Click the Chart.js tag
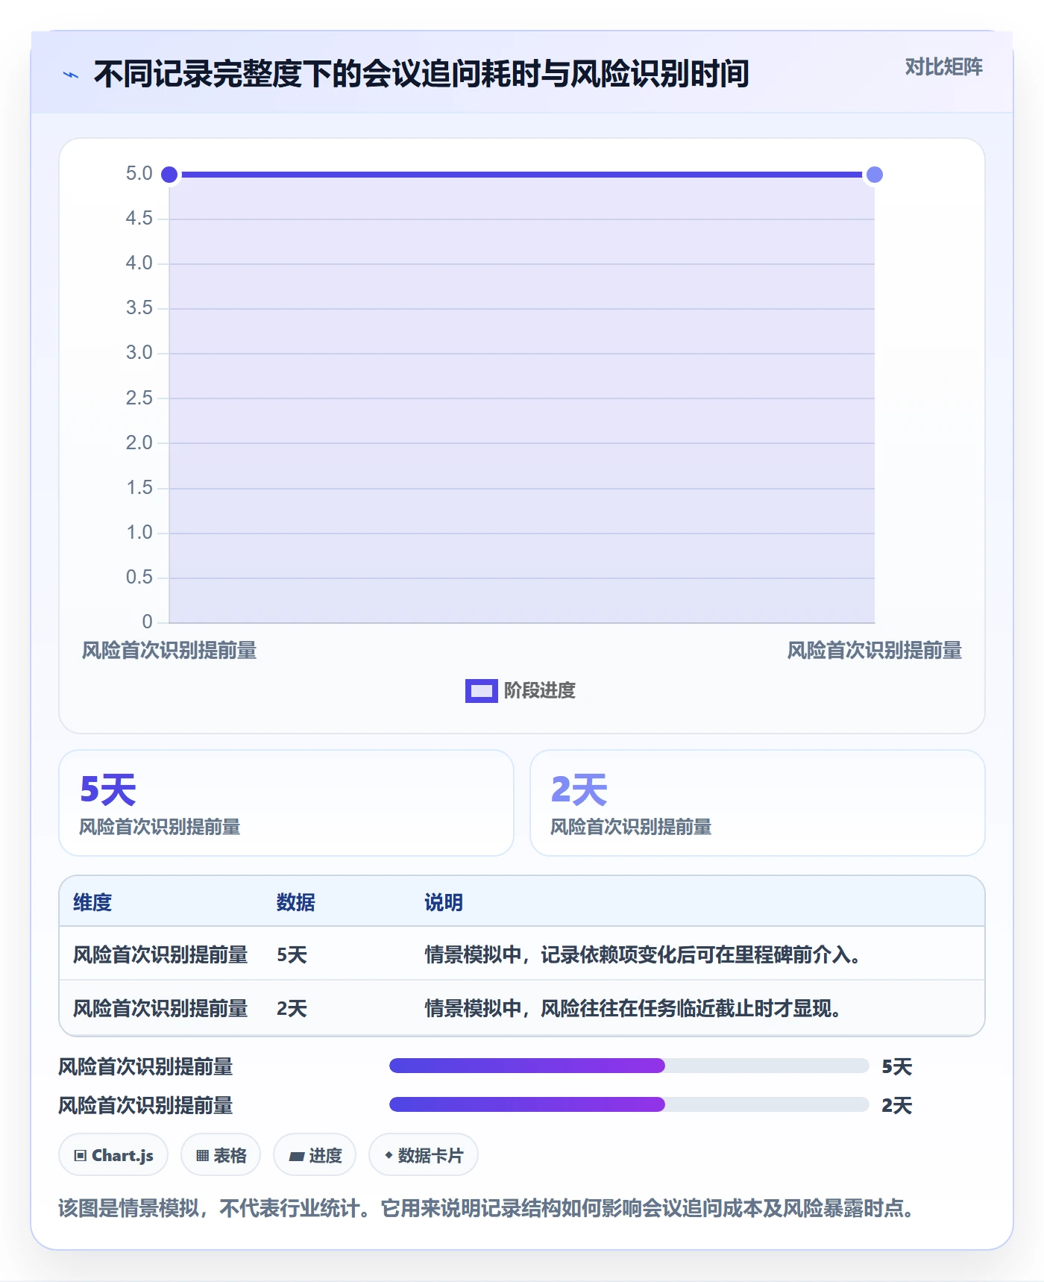This screenshot has height=1282, width=1044. (x=113, y=1155)
